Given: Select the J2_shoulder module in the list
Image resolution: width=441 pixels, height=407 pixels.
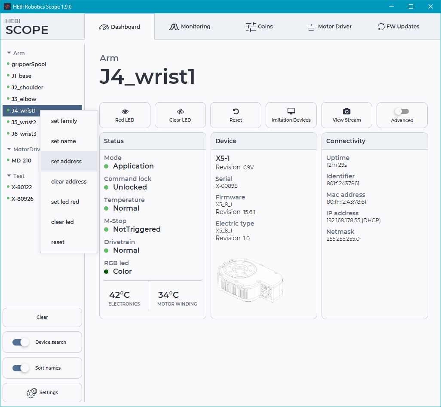Looking at the screenshot, I should point(27,88).
